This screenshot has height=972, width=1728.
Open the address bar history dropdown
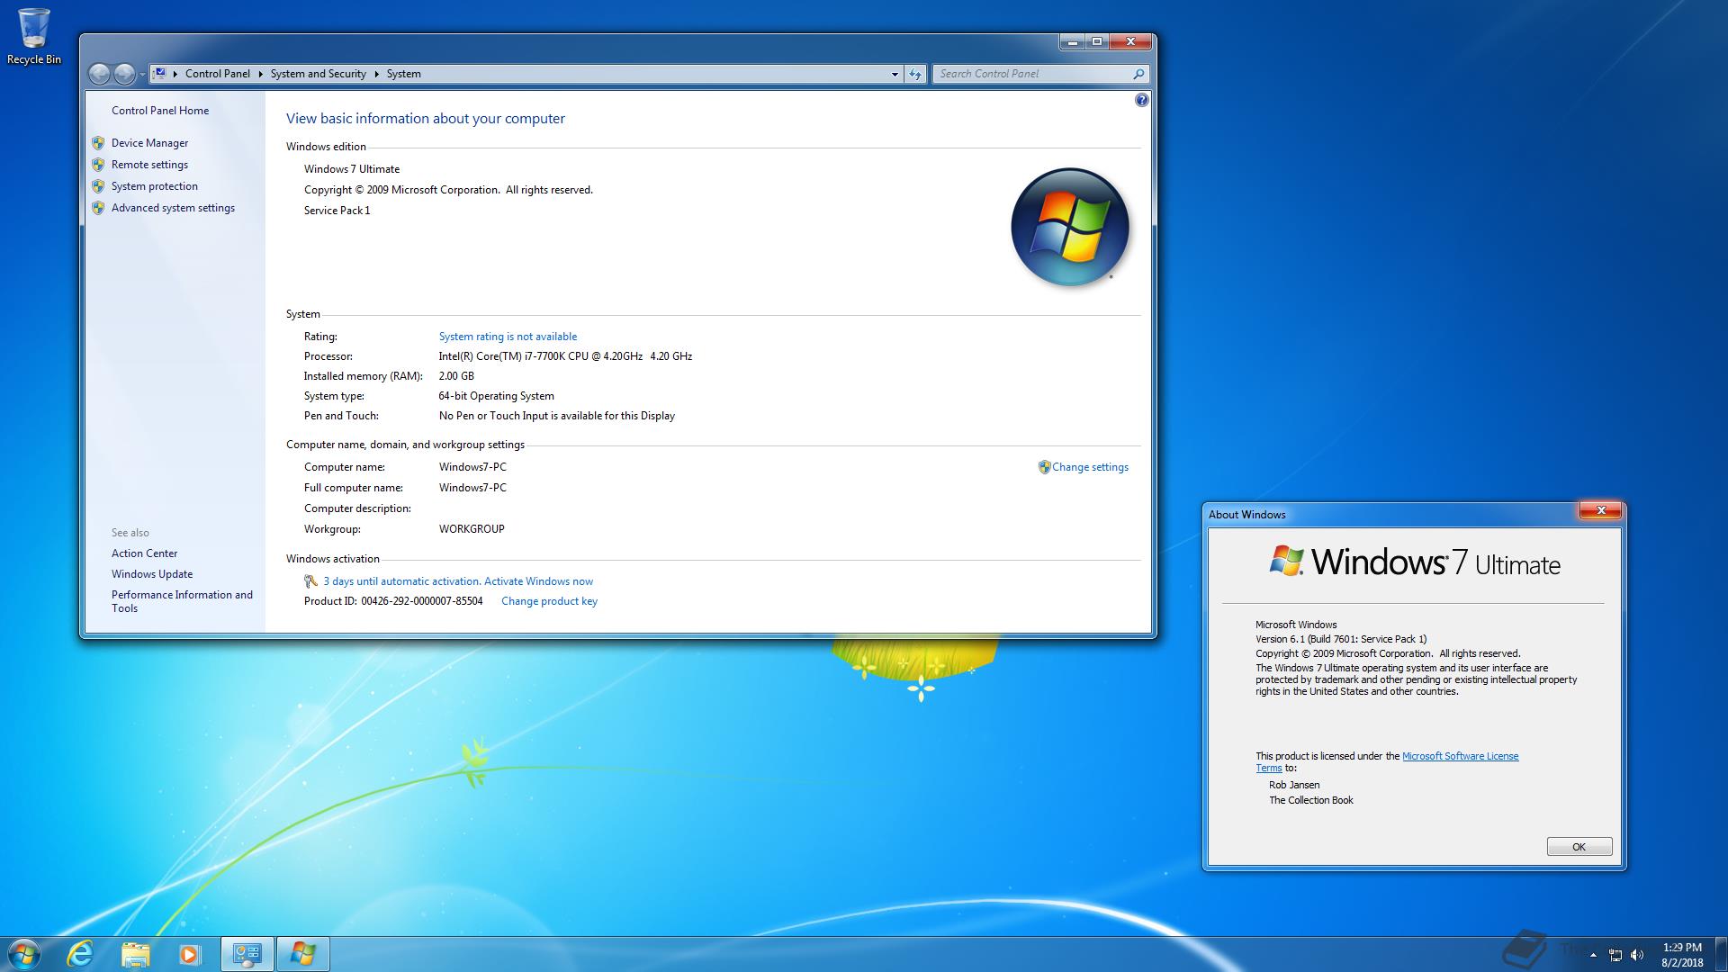tap(895, 74)
